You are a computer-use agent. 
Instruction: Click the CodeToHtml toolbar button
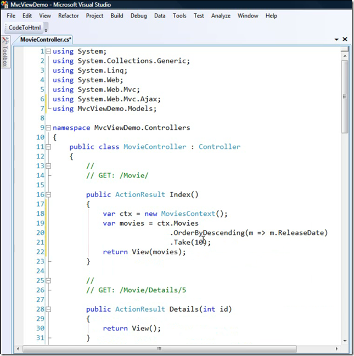(x=25, y=28)
